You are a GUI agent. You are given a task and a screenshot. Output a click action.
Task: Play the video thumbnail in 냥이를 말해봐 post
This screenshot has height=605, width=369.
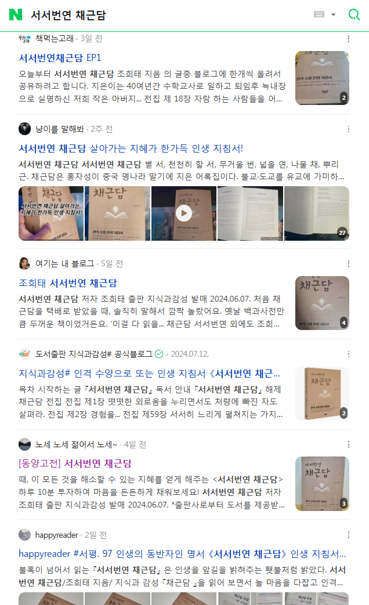pos(184,213)
